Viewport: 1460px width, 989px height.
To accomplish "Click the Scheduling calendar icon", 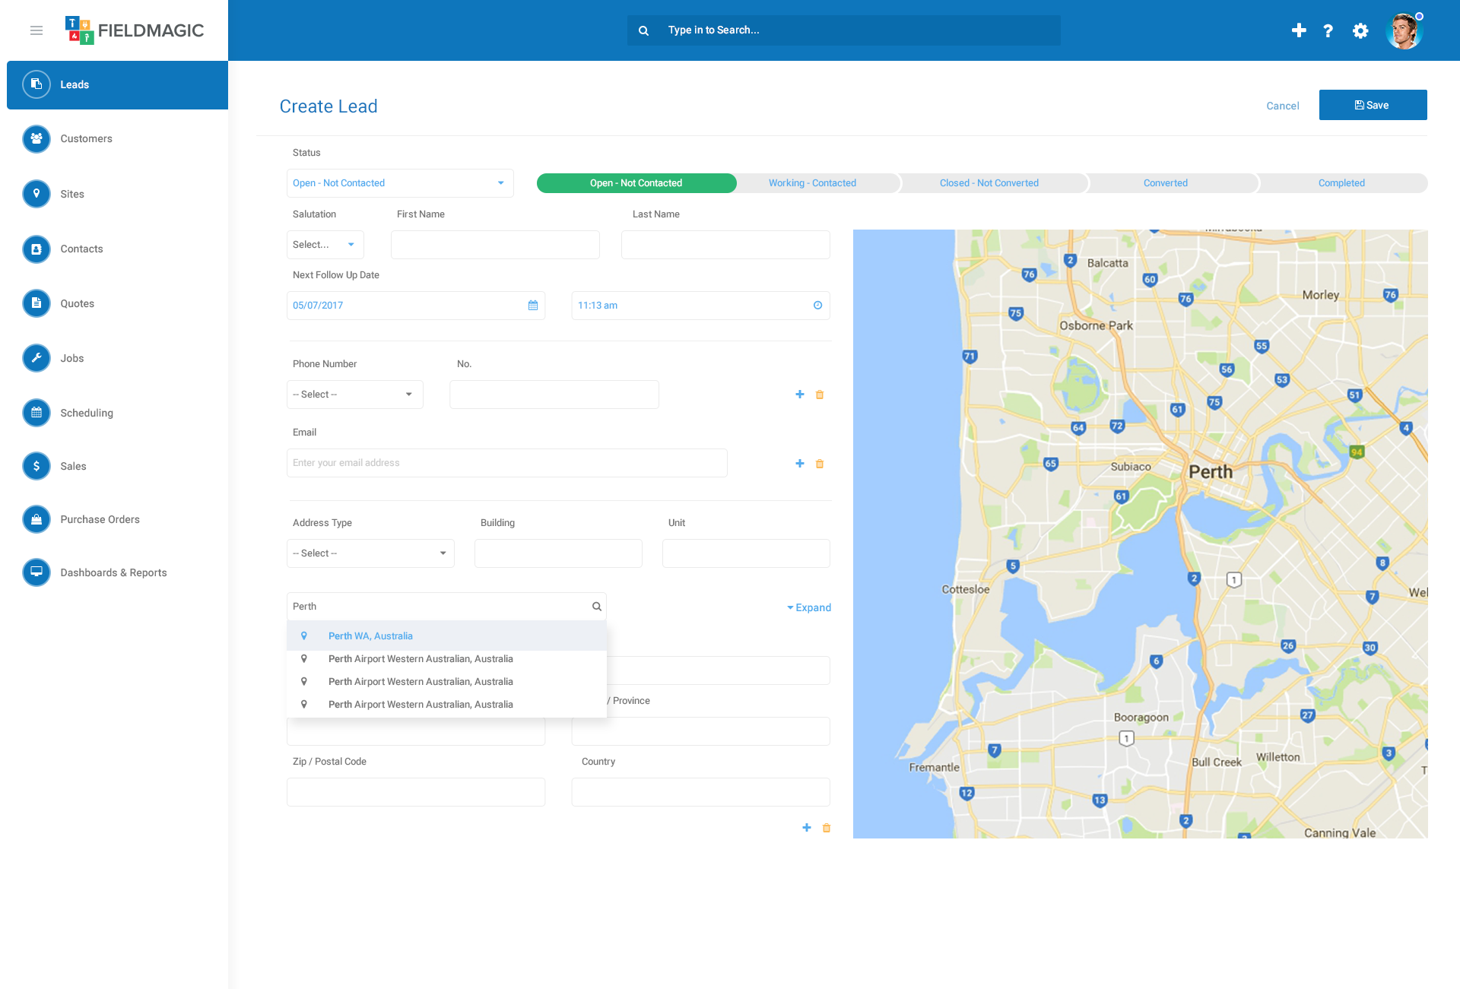I will pyautogui.click(x=36, y=413).
